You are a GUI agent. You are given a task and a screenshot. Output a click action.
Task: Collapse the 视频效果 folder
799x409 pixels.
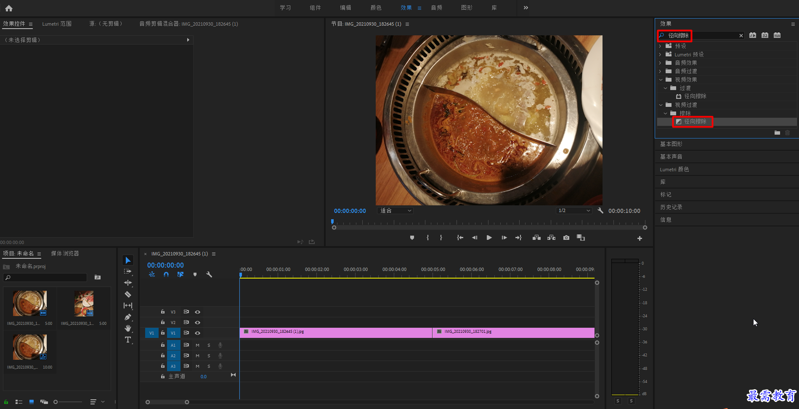(x=661, y=80)
